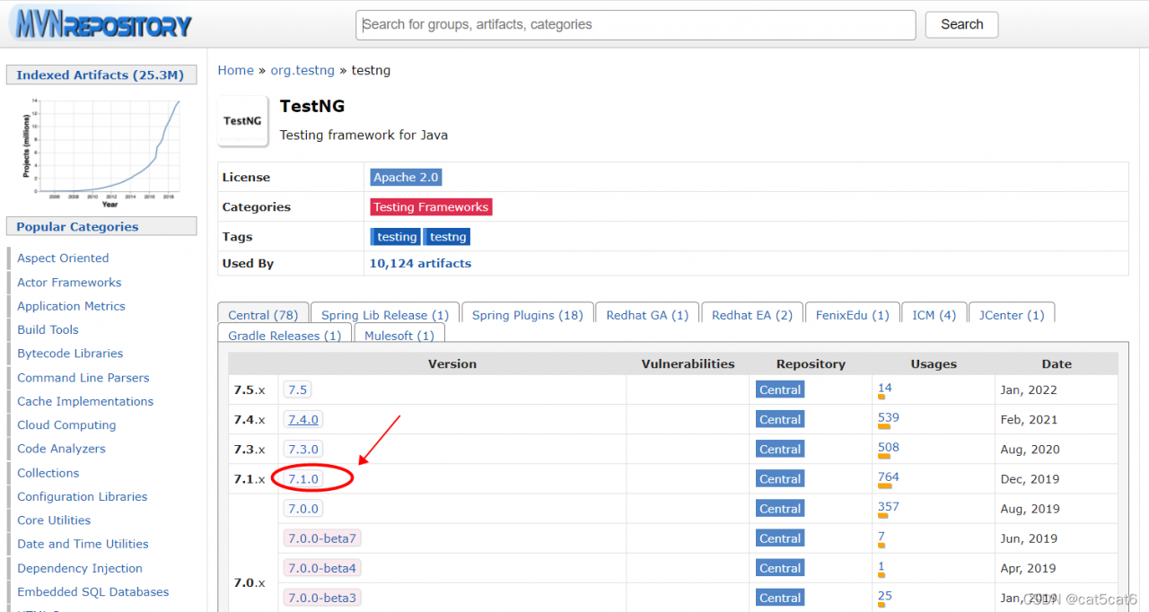1149x612 pixels.
Task: Select the Gradle Releases tab
Action: tap(284, 334)
